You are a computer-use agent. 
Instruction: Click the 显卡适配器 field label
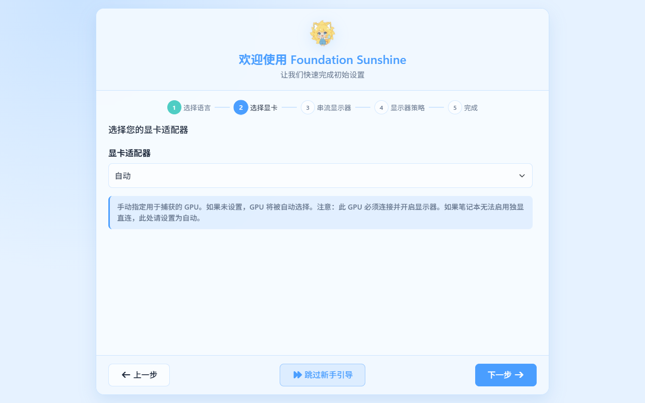[130, 153]
